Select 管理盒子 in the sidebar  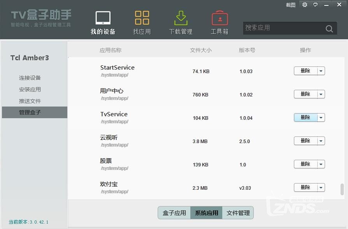coord(35,112)
